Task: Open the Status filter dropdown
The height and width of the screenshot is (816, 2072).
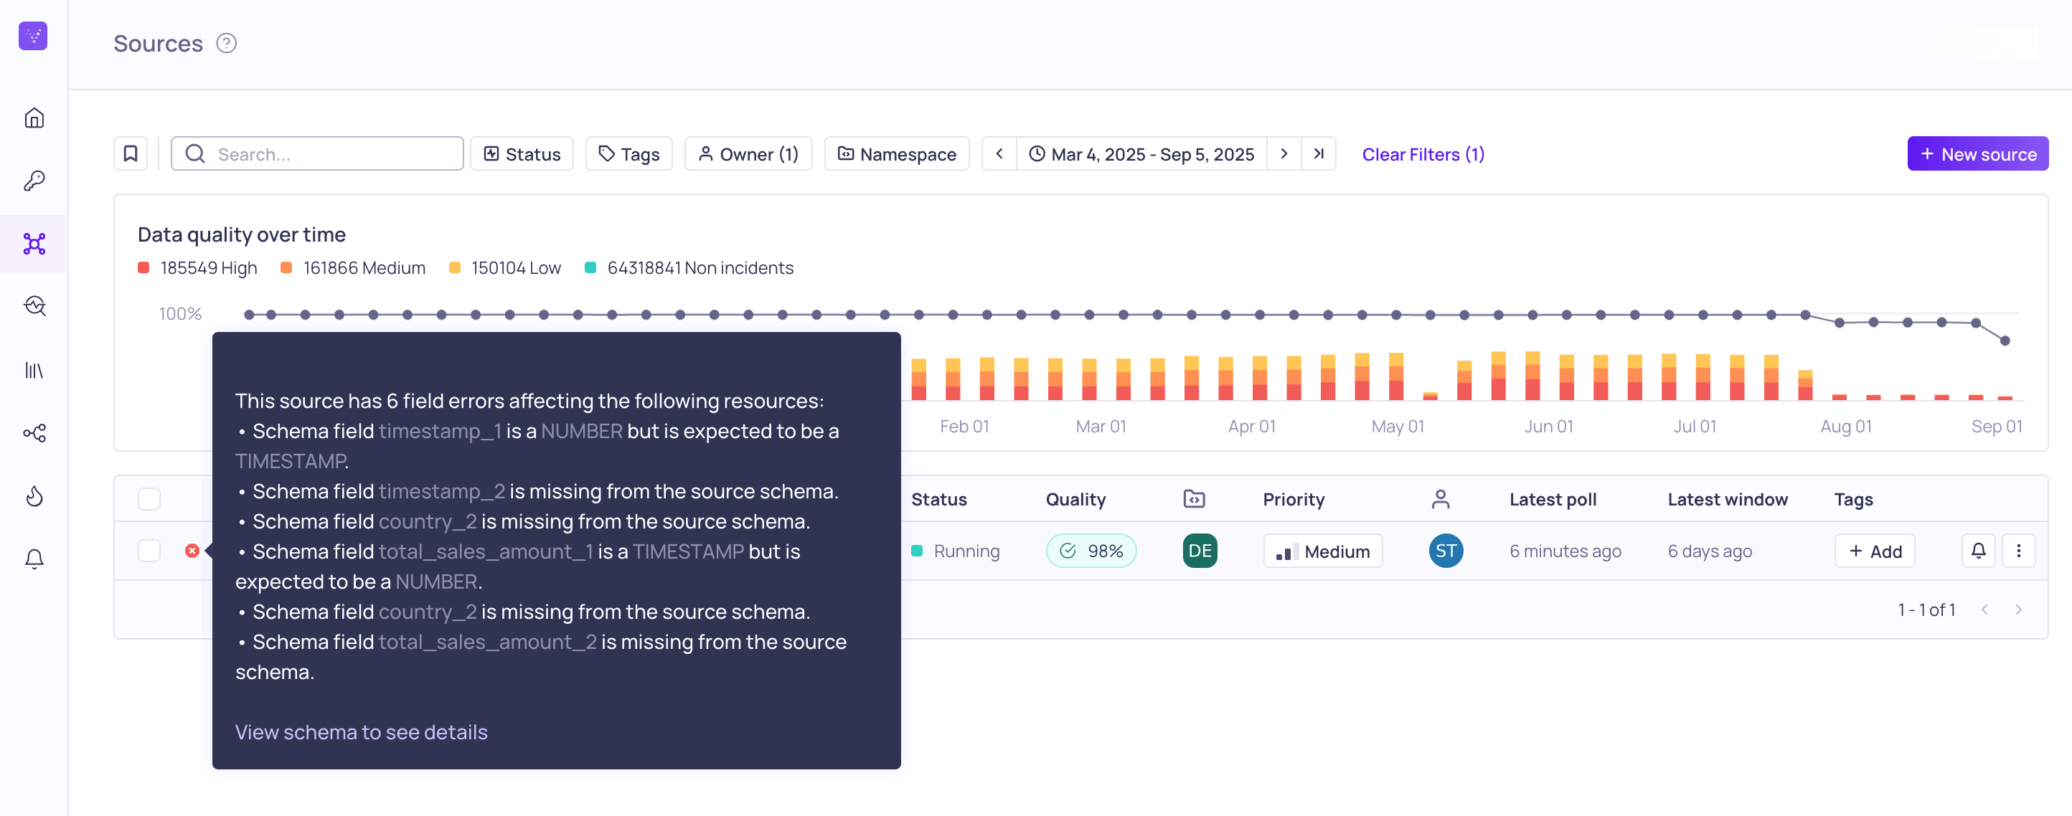Action: (522, 153)
